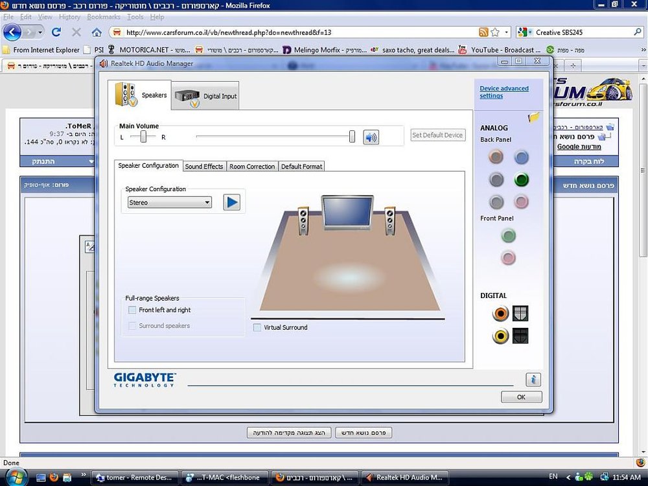Open the Windows Start orb

pos(17,478)
